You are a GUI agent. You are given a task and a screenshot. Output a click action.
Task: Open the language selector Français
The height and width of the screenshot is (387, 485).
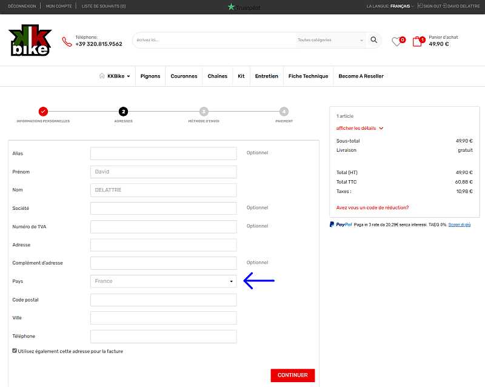coord(401,6)
